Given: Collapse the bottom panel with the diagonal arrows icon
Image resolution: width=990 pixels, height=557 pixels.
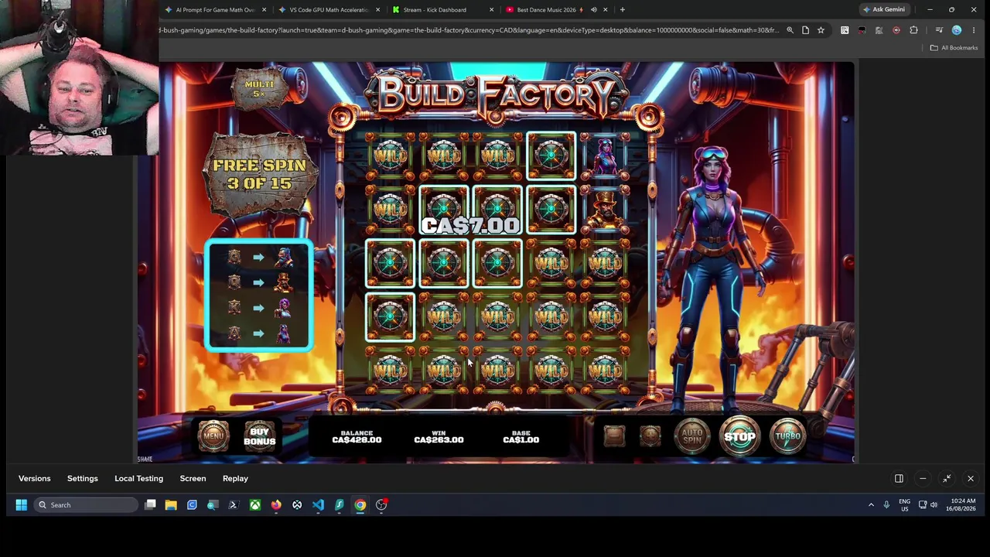Looking at the screenshot, I should click(x=947, y=479).
